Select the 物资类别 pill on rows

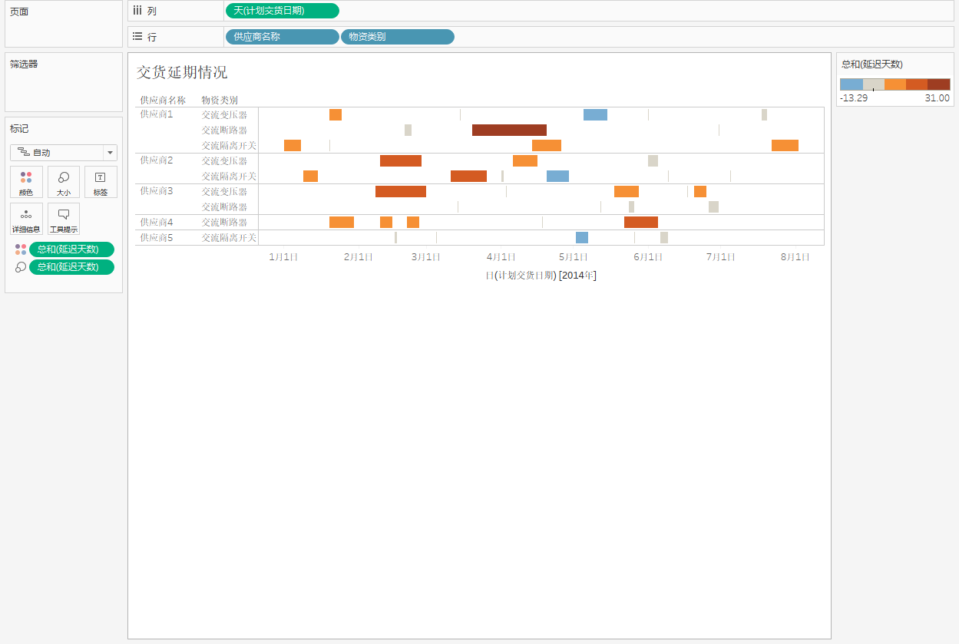tap(397, 37)
